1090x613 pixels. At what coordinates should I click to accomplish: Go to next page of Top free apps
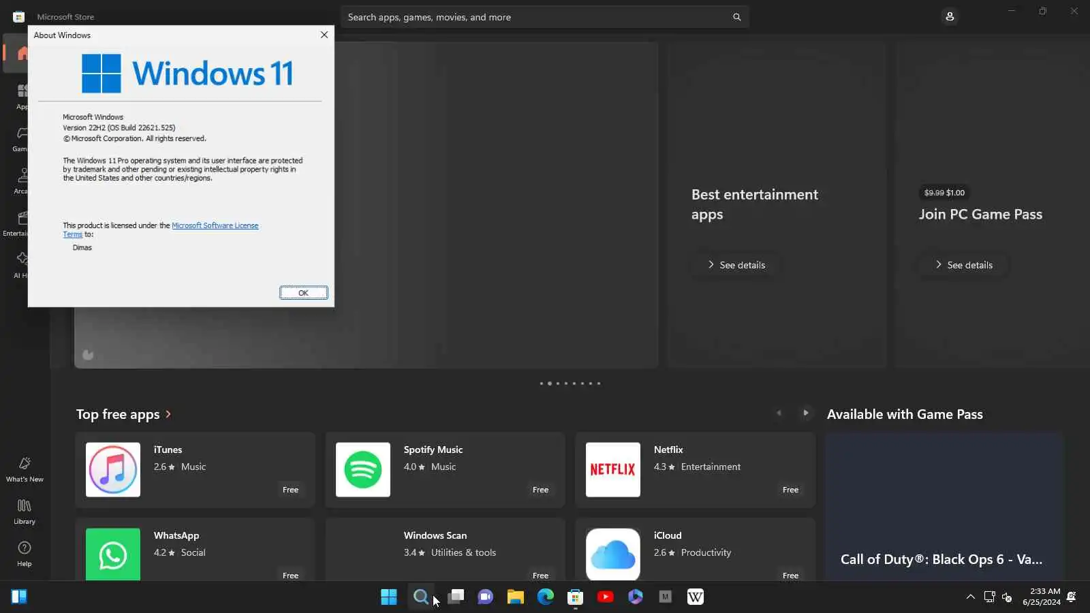coord(805,413)
